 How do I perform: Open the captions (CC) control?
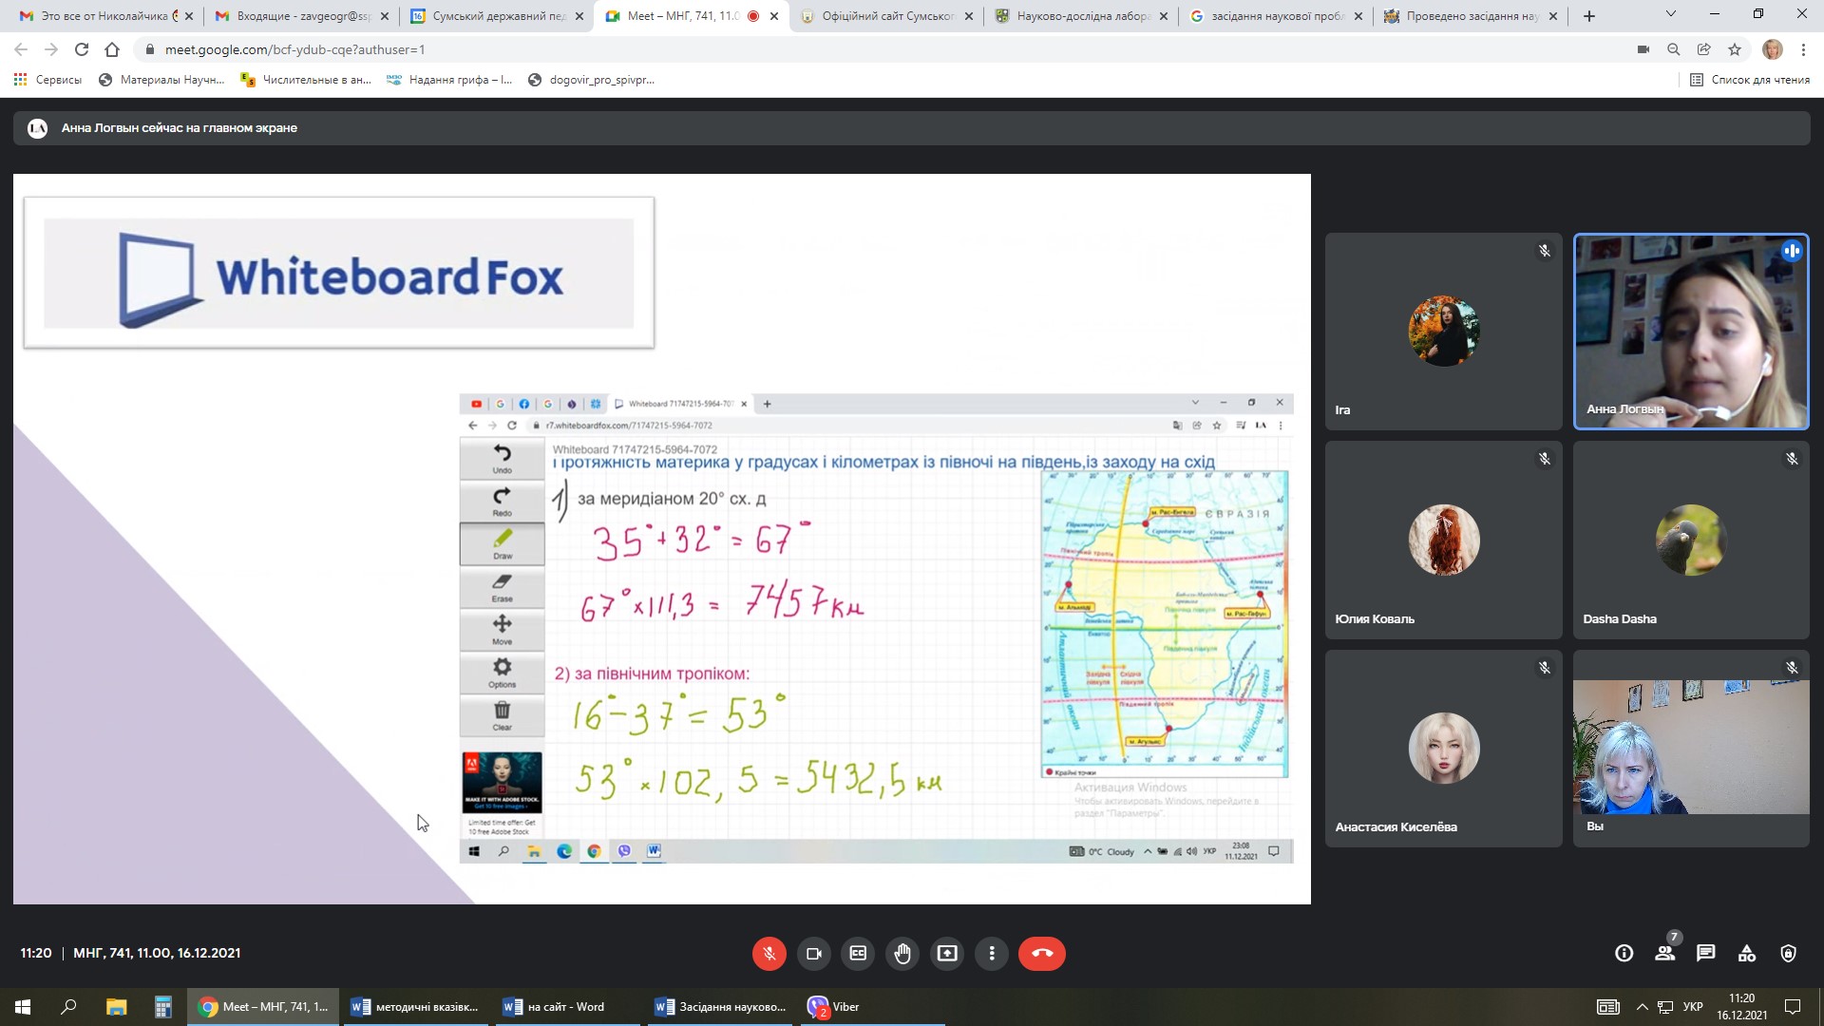858,954
